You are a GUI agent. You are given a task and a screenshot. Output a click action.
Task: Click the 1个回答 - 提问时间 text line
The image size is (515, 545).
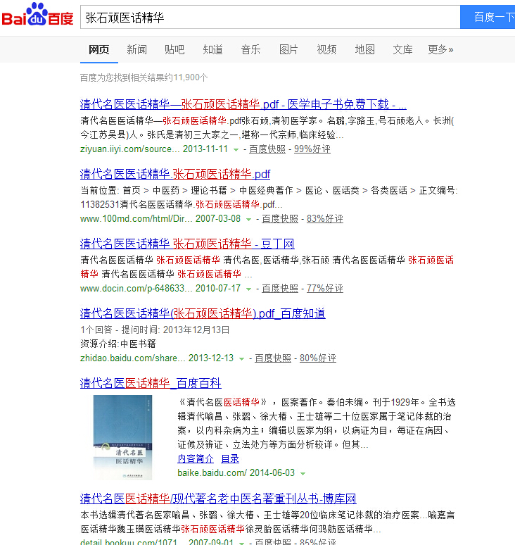pos(155,330)
